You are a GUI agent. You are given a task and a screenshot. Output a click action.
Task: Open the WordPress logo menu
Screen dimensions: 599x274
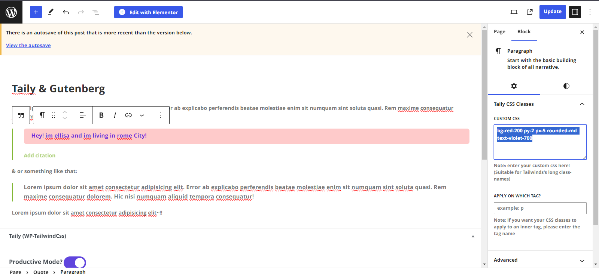coord(11,12)
